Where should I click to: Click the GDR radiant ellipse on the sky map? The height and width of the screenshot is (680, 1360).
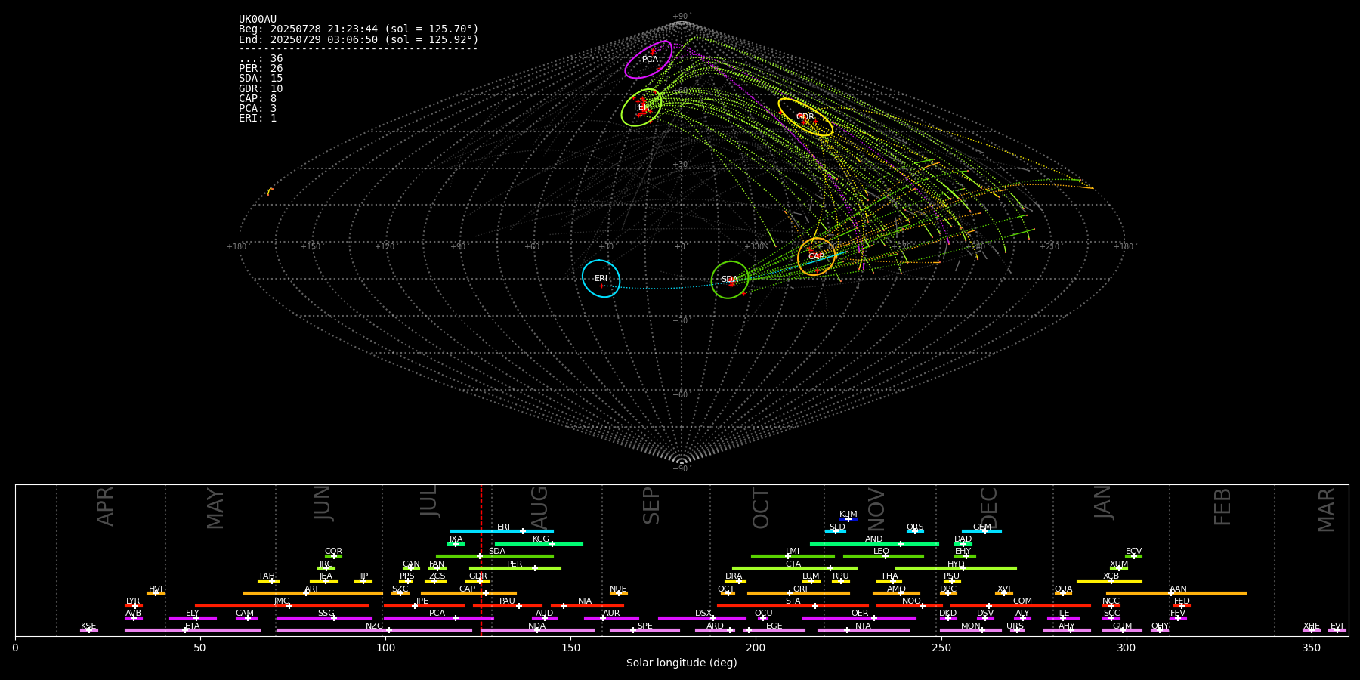pyautogui.click(x=805, y=117)
